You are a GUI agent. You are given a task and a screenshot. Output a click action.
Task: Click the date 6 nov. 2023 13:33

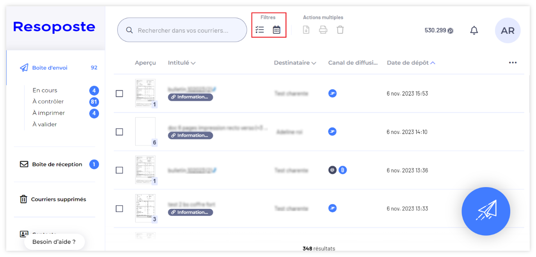point(407,208)
